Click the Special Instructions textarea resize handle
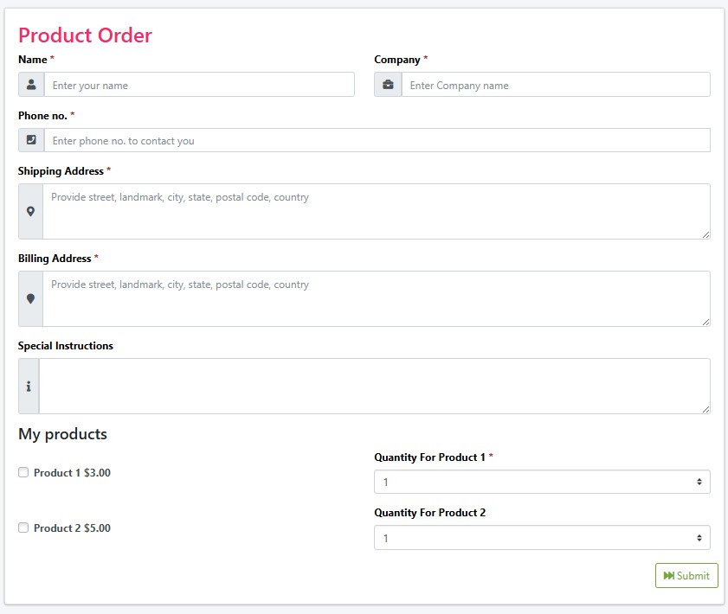728x614 pixels. [x=705, y=409]
